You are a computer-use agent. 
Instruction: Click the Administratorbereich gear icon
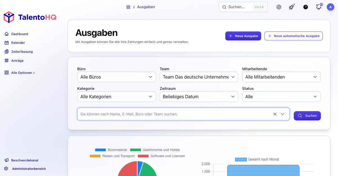point(6,169)
